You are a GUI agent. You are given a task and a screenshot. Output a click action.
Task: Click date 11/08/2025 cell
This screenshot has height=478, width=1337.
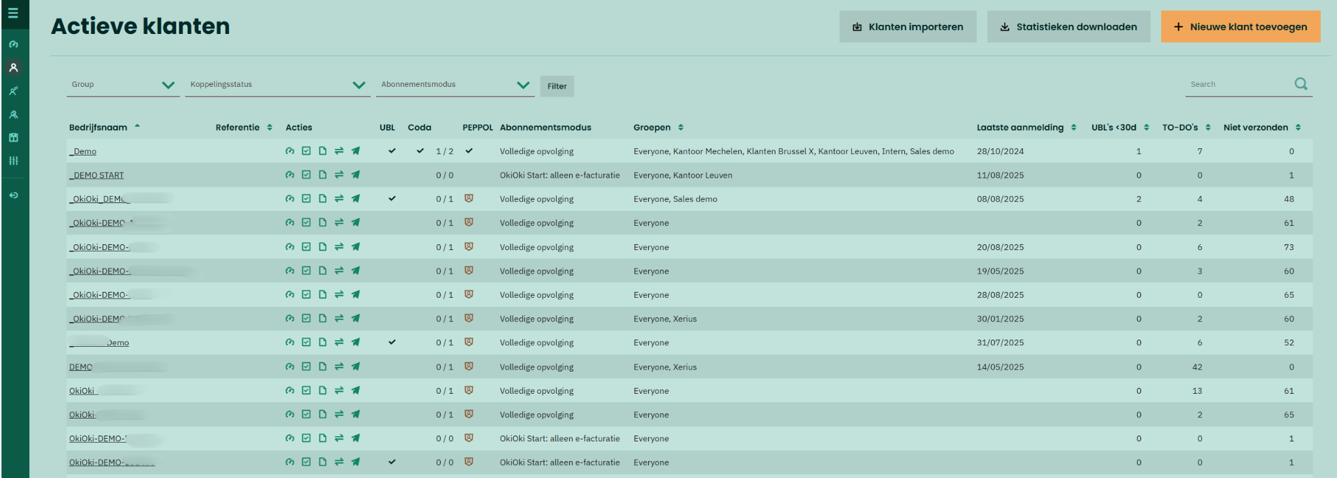1000,175
